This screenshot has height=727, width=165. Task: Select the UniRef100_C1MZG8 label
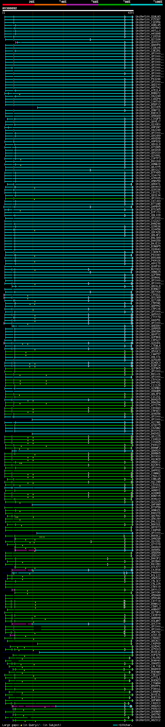point(148,36)
